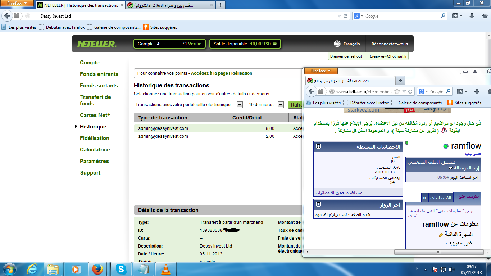Open bookmarks menu icon in front djelfa window
The width and height of the screenshot is (491, 276).
click(462, 91)
